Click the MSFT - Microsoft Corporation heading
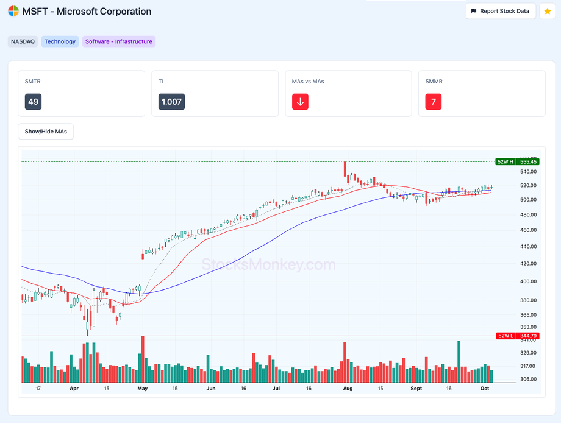561x424 pixels. [x=87, y=12]
